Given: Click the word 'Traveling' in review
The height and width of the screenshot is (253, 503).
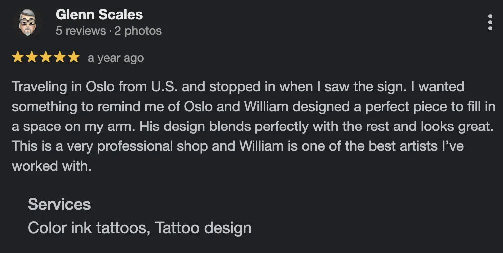Looking at the screenshot, I should (x=39, y=87).
